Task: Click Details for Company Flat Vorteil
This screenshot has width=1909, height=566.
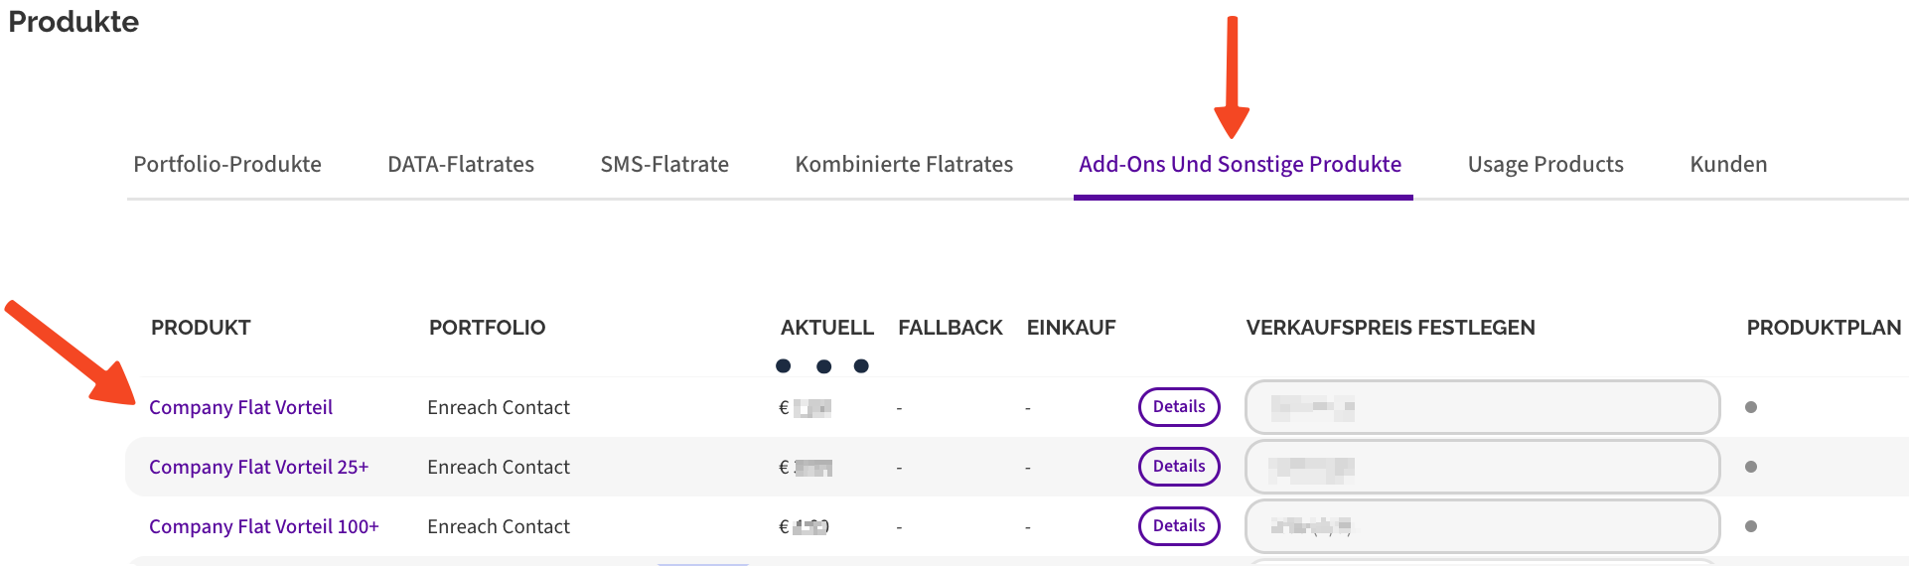Action: tap(1179, 407)
